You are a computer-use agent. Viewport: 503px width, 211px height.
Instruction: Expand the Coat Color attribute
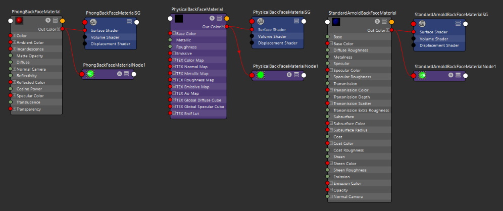click(x=331, y=143)
